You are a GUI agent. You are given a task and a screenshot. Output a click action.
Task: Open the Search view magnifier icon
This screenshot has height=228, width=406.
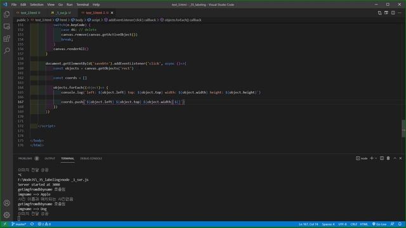coord(7,51)
